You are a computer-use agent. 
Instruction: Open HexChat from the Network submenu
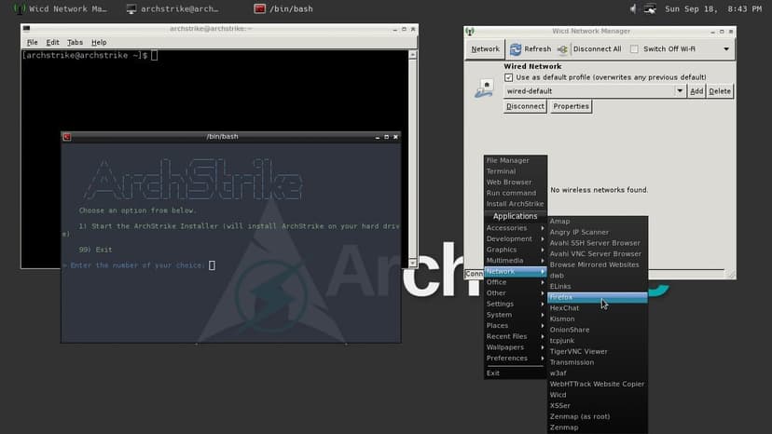click(598, 308)
